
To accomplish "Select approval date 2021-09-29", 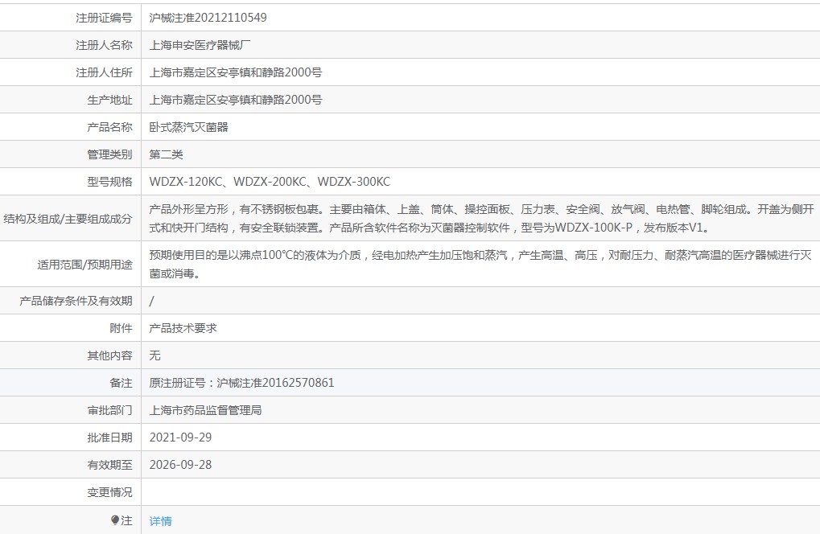I will coord(180,437).
